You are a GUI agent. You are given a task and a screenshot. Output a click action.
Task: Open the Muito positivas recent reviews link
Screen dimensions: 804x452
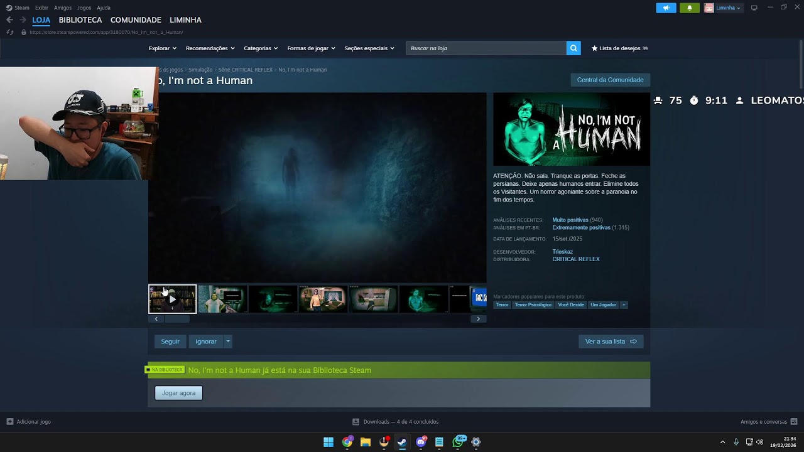pos(570,220)
